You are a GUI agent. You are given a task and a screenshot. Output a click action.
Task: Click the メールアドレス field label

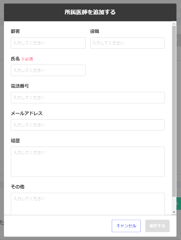click(27, 113)
